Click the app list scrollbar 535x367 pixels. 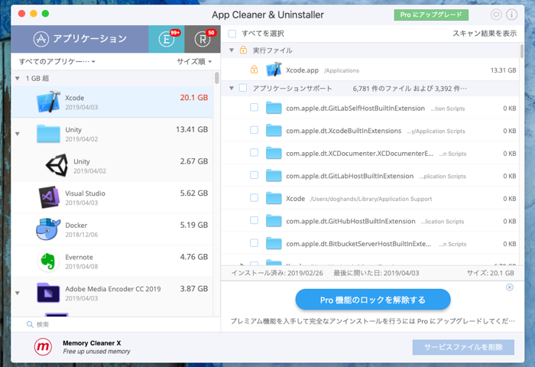(216, 78)
